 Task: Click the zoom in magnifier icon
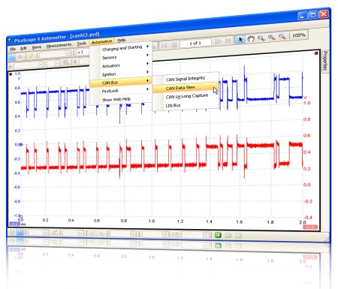[271, 38]
